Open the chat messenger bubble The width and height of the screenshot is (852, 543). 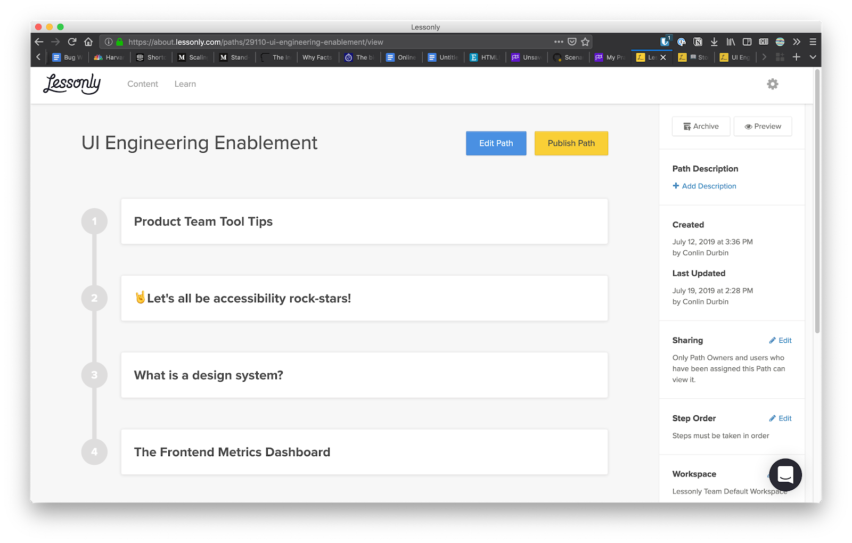click(785, 474)
